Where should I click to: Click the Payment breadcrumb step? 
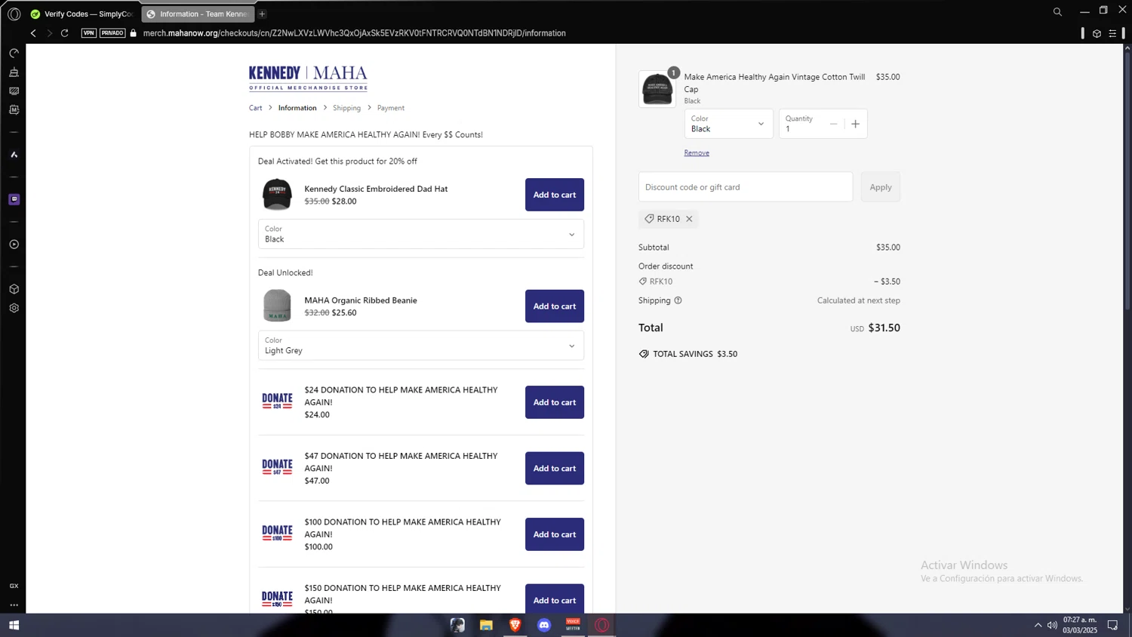(x=391, y=108)
